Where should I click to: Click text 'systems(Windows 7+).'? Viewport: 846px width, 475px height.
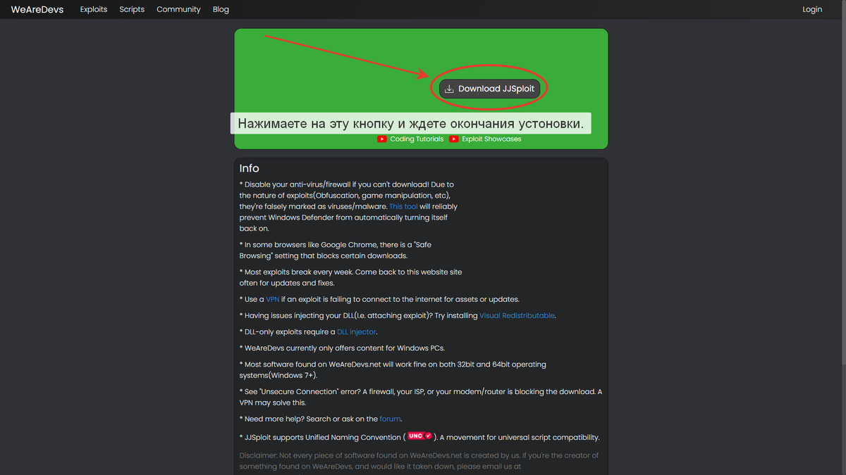(278, 376)
